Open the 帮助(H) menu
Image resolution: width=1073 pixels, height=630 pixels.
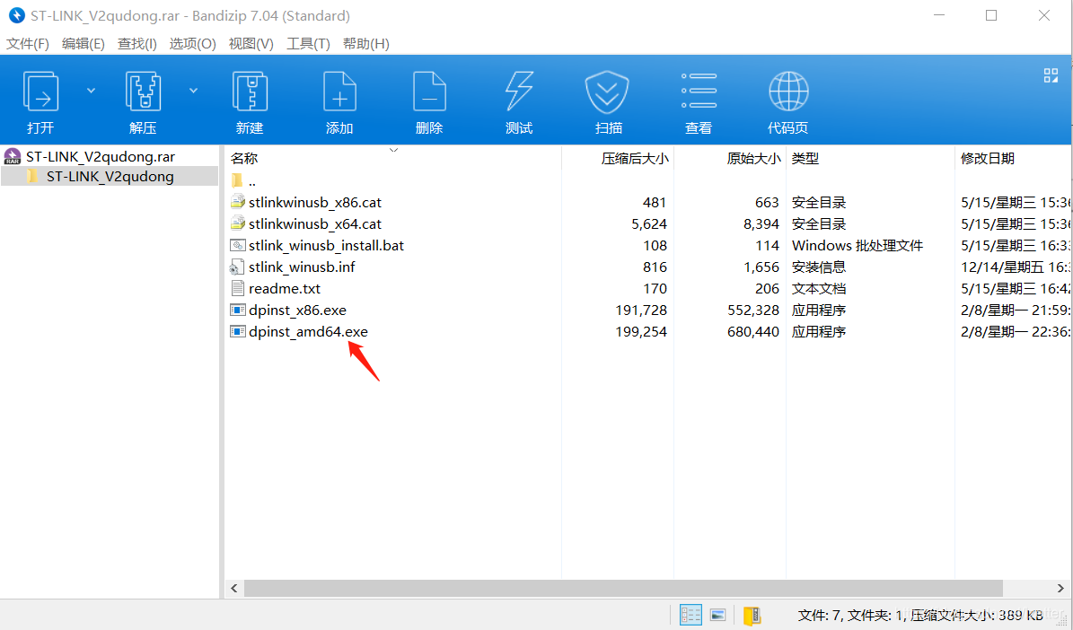pyautogui.click(x=366, y=44)
